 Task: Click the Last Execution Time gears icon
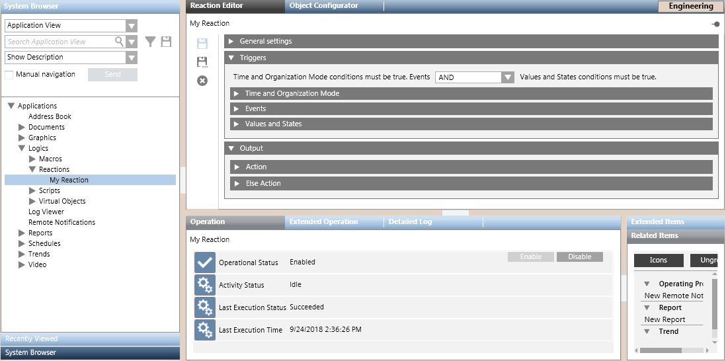(205, 330)
